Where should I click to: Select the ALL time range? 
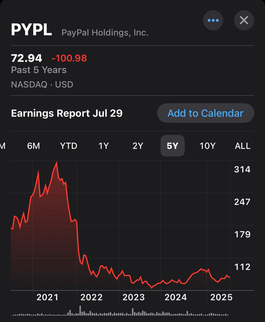pos(242,146)
